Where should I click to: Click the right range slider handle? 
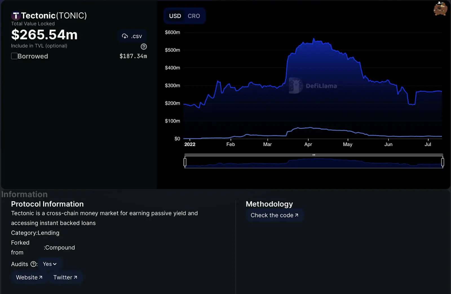(443, 162)
